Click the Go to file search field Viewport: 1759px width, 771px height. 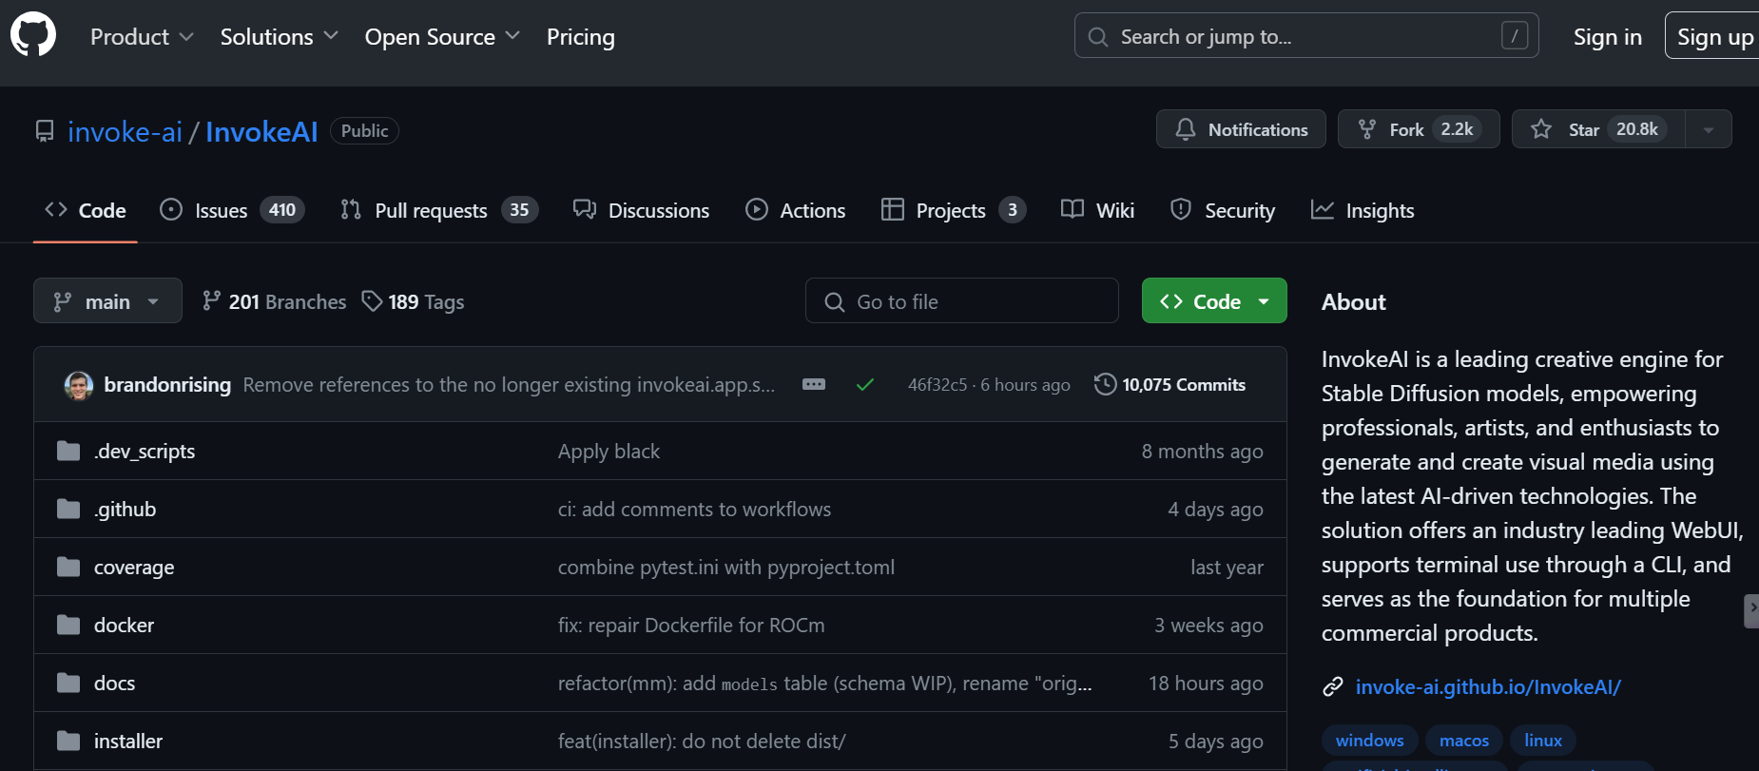pyautogui.click(x=961, y=301)
